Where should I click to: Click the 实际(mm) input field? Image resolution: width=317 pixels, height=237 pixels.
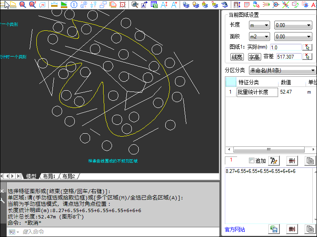coord(285,47)
